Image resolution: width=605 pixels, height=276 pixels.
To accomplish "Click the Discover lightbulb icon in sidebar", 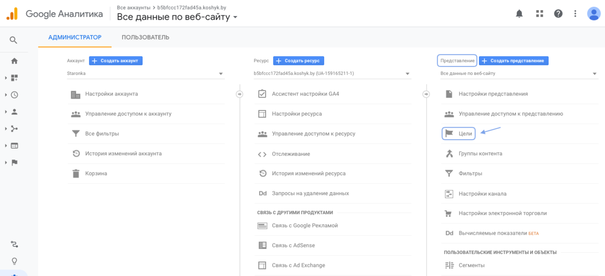I will point(14,261).
